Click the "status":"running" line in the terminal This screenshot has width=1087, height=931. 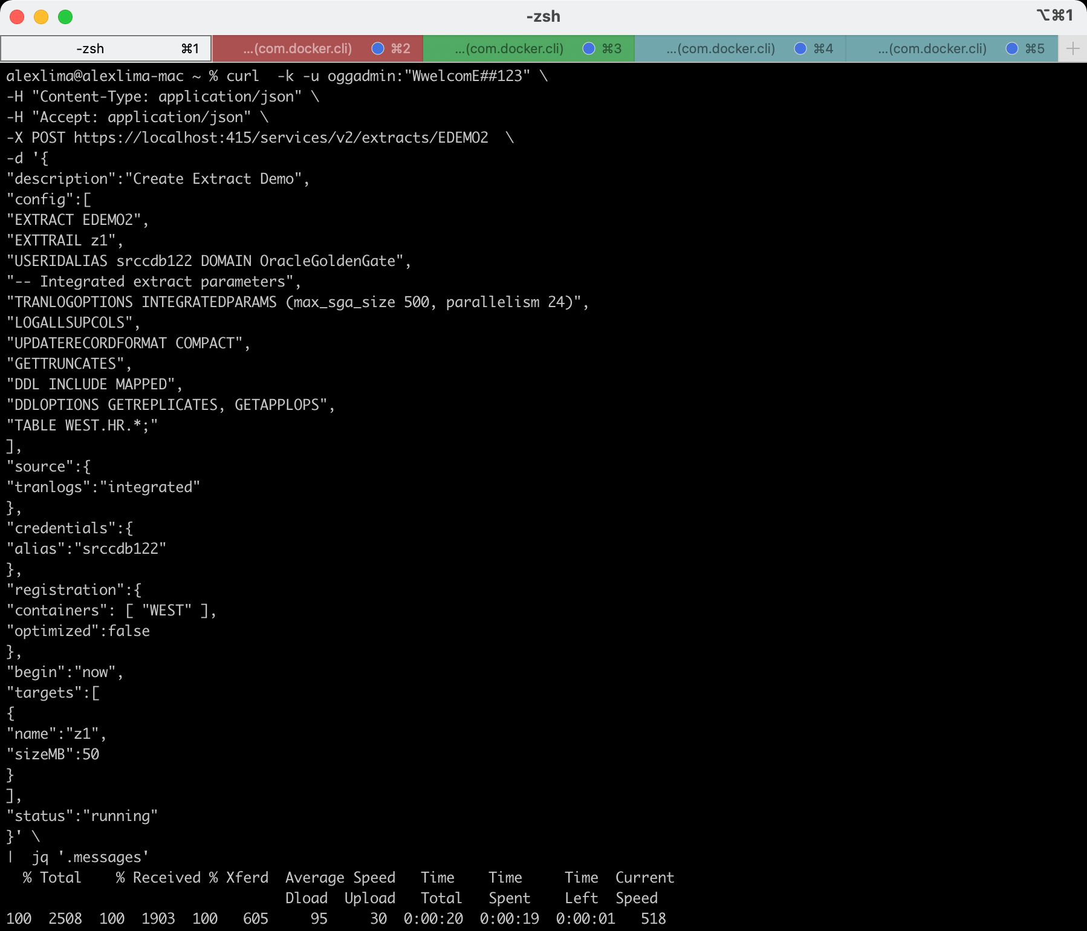[x=82, y=816]
